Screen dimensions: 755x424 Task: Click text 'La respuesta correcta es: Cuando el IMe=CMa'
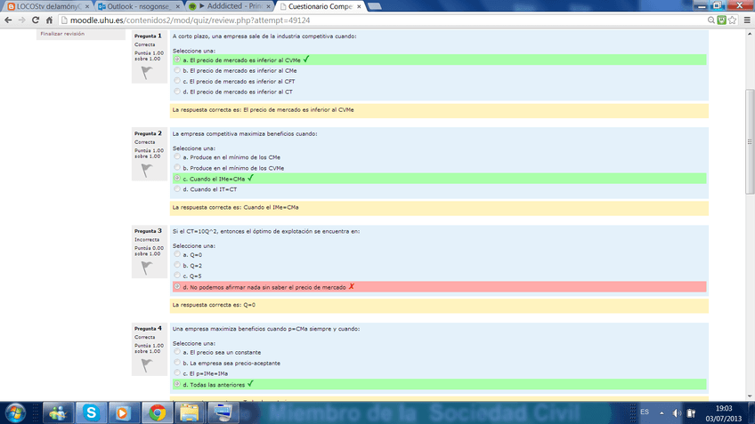pos(235,207)
